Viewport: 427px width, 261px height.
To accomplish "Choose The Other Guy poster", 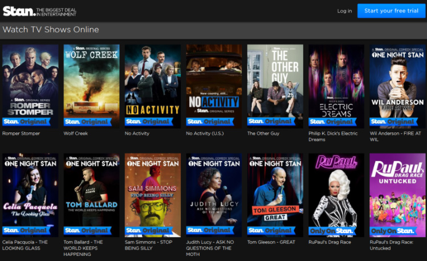I will click(275, 86).
